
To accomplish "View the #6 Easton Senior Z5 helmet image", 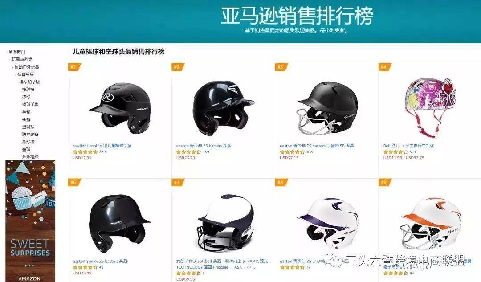I will tap(120, 222).
